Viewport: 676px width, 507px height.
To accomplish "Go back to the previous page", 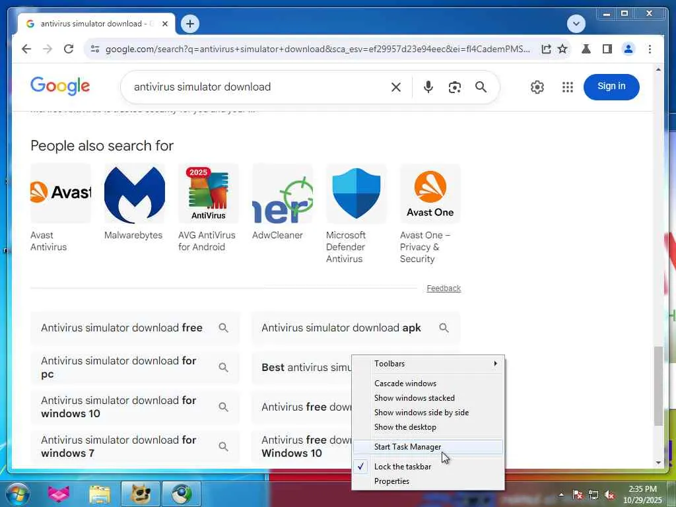I will [x=26, y=49].
